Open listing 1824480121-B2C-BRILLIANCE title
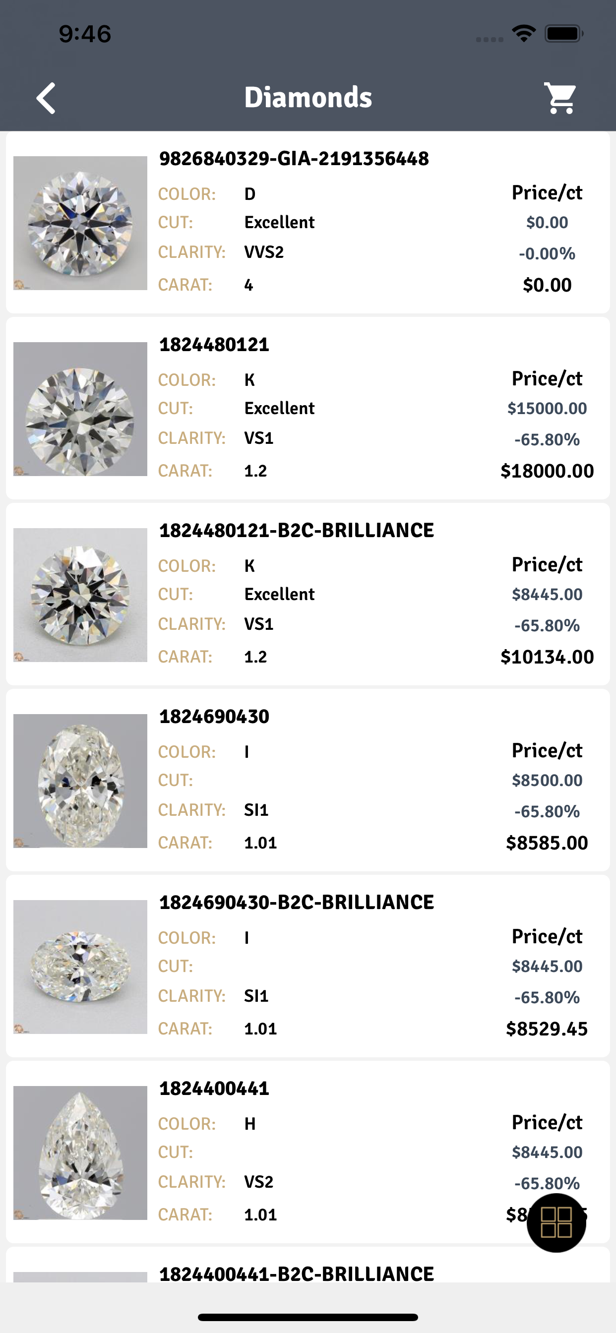The width and height of the screenshot is (616, 1333). [296, 531]
